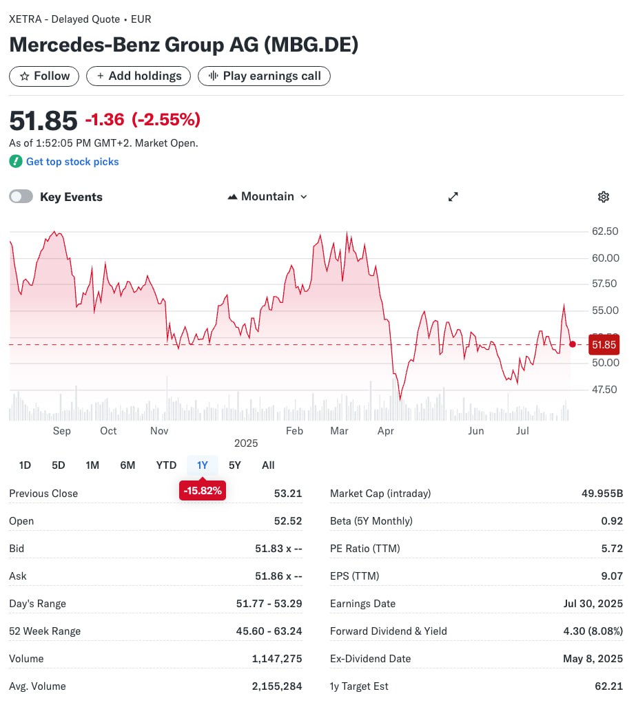Click the Volume value 1,147,275

tap(277, 658)
